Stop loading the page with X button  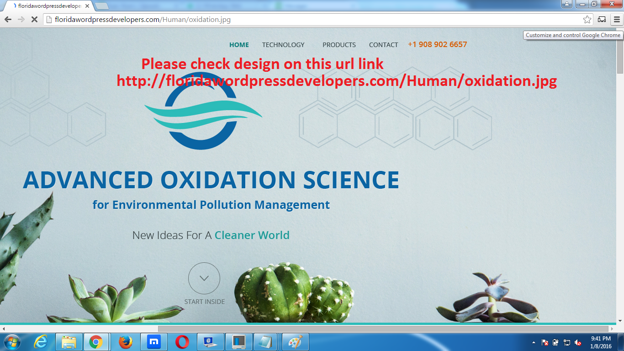pyautogui.click(x=34, y=20)
